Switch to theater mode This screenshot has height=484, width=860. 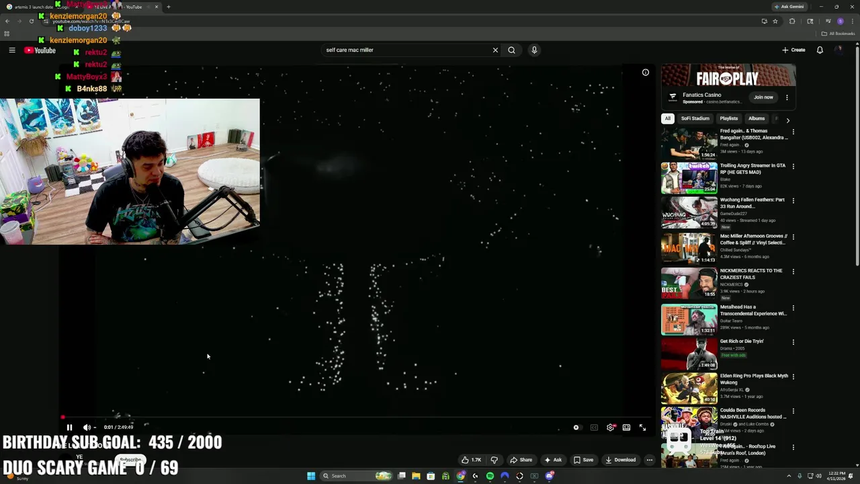[x=626, y=428]
